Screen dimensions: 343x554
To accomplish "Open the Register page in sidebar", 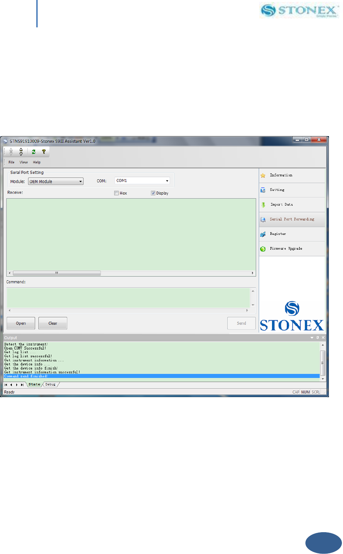I will pos(292,234).
